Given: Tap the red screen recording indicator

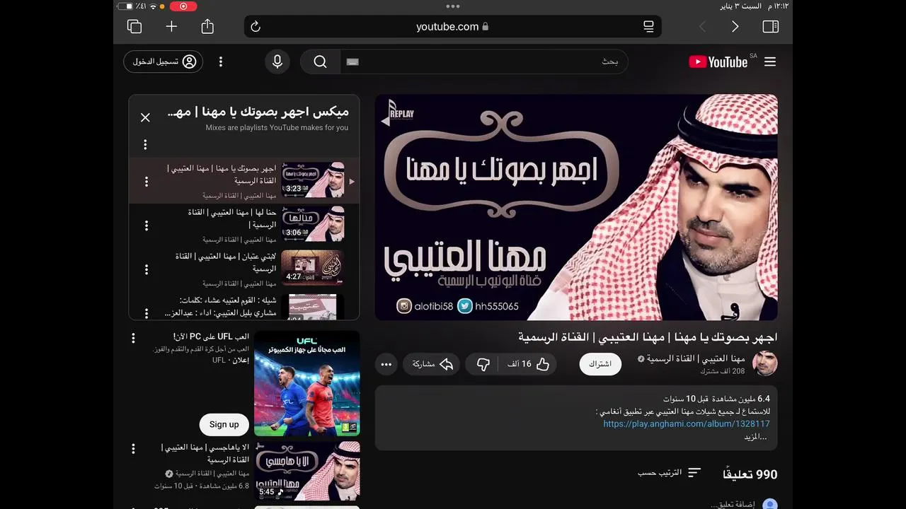Looking at the screenshot, I should [183, 6].
